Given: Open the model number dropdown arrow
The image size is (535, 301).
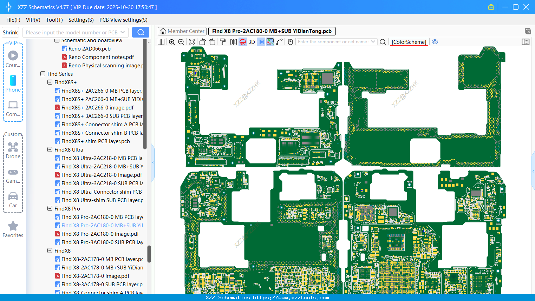Looking at the screenshot, I should tap(123, 32).
